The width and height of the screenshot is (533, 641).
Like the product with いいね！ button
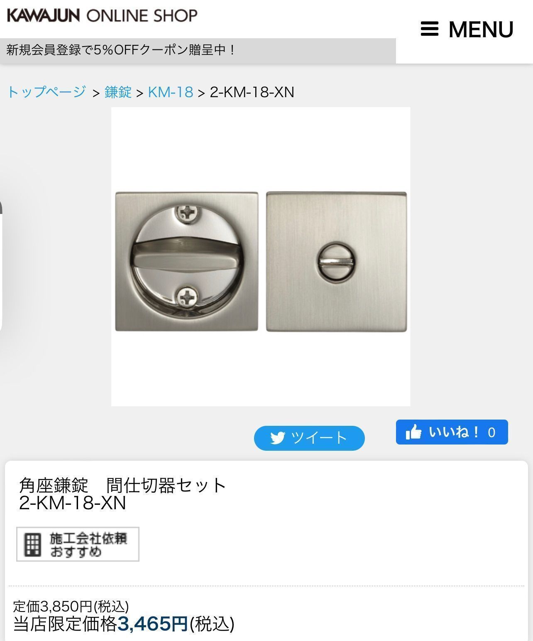tap(452, 432)
